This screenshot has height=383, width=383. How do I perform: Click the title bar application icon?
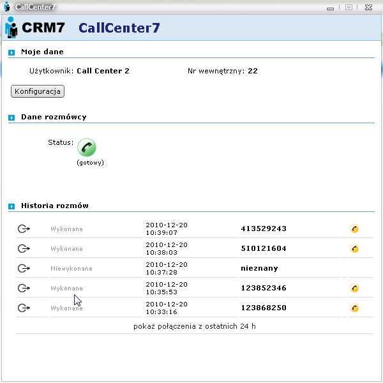pyautogui.click(x=7, y=6)
